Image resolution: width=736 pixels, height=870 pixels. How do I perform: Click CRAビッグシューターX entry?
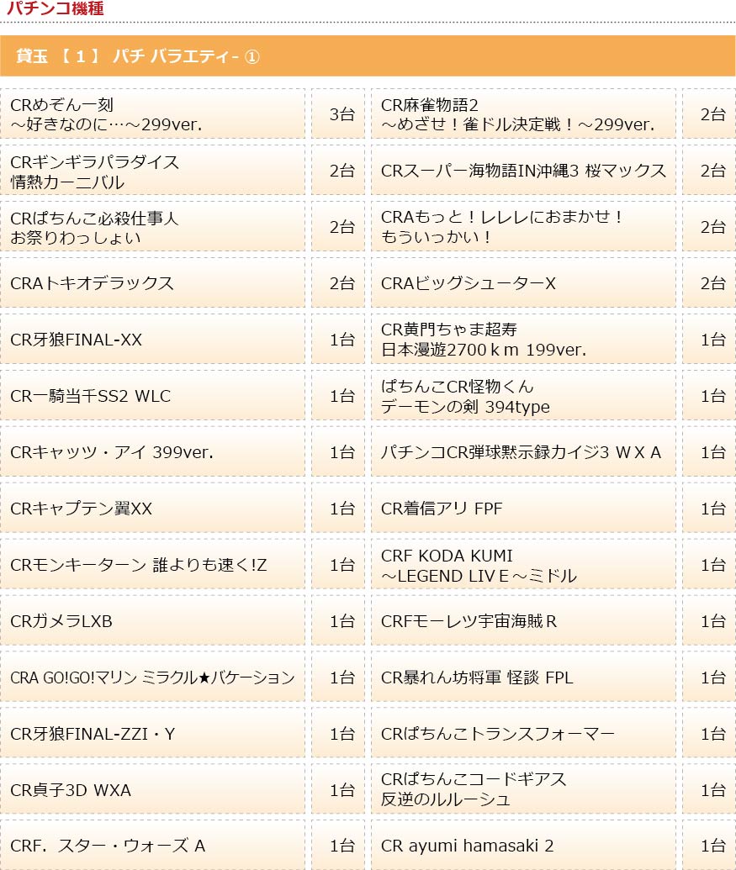coord(523,283)
